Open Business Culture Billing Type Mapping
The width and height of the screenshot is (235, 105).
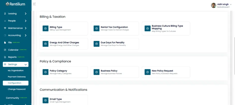coord(166,28)
